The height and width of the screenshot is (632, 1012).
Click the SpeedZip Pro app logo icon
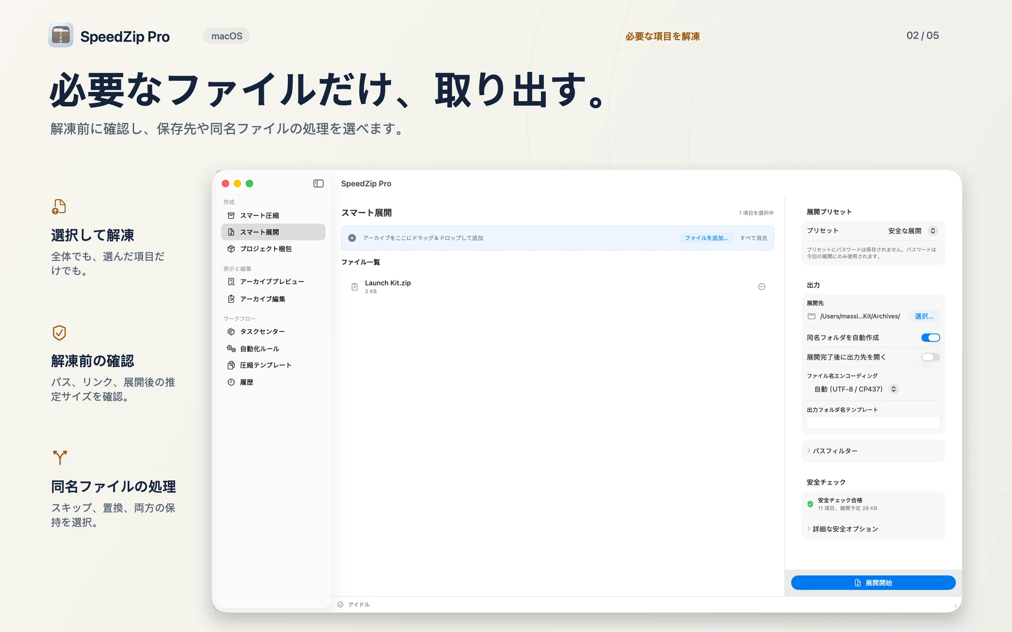[x=61, y=35]
